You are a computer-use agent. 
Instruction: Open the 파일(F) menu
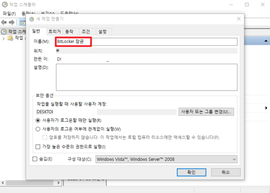(x=9, y=14)
